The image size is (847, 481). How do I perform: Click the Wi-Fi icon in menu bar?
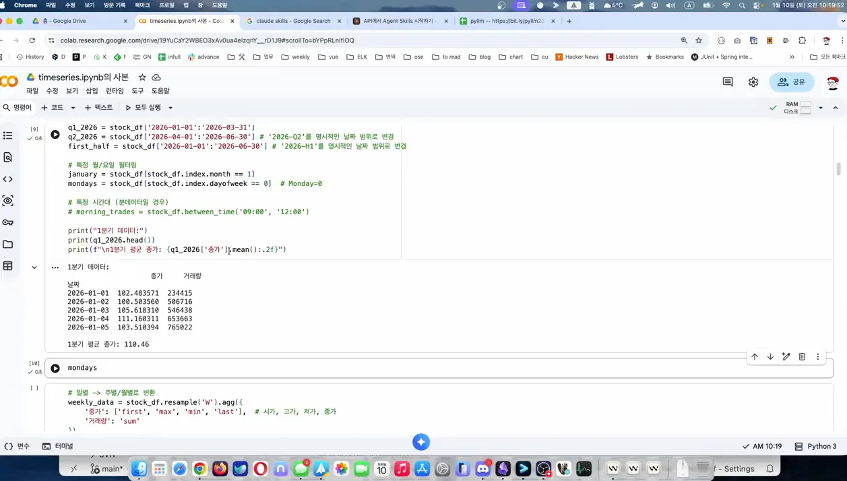(x=726, y=5)
